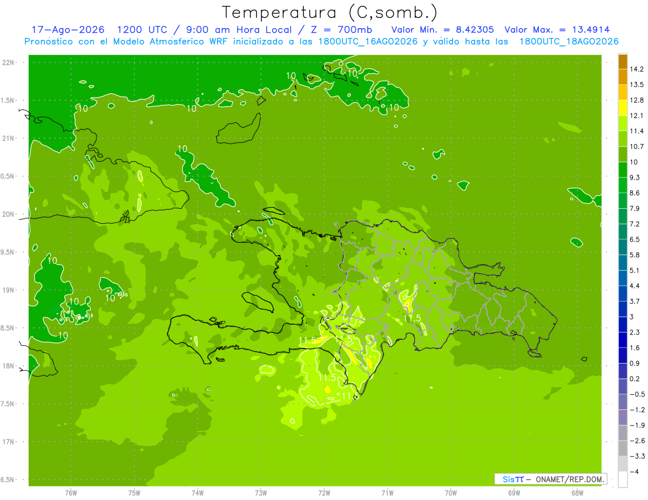The image size is (648, 500).
Task: Click the "13.5" legend value
Action: pyautogui.click(x=637, y=84)
